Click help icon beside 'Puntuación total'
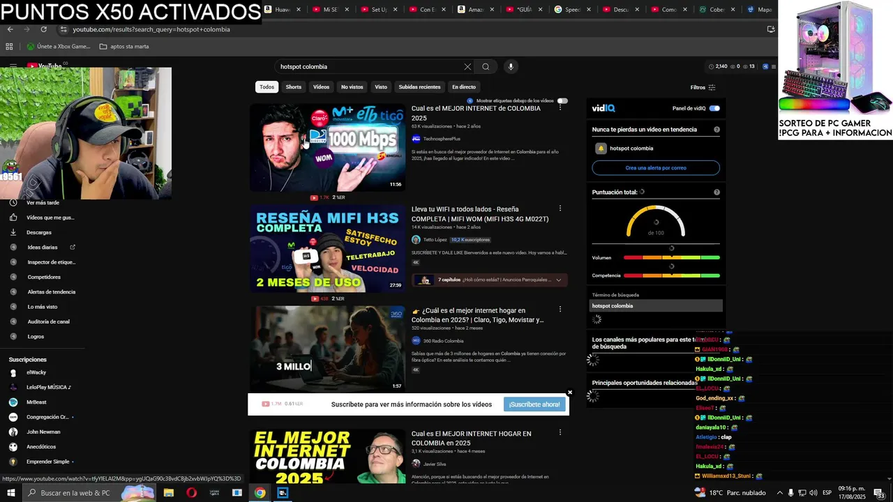This screenshot has width=893, height=502. point(716,192)
